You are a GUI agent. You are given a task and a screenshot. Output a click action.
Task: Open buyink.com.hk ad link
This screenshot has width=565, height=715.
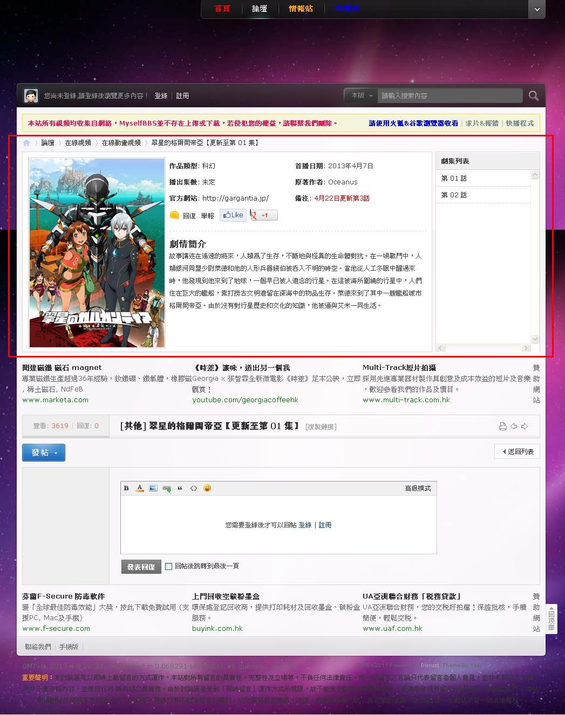tap(217, 629)
